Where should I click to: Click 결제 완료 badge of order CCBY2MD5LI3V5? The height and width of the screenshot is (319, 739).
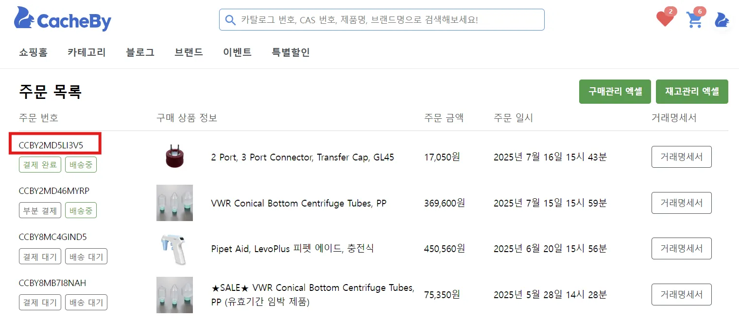coord(40,165)
